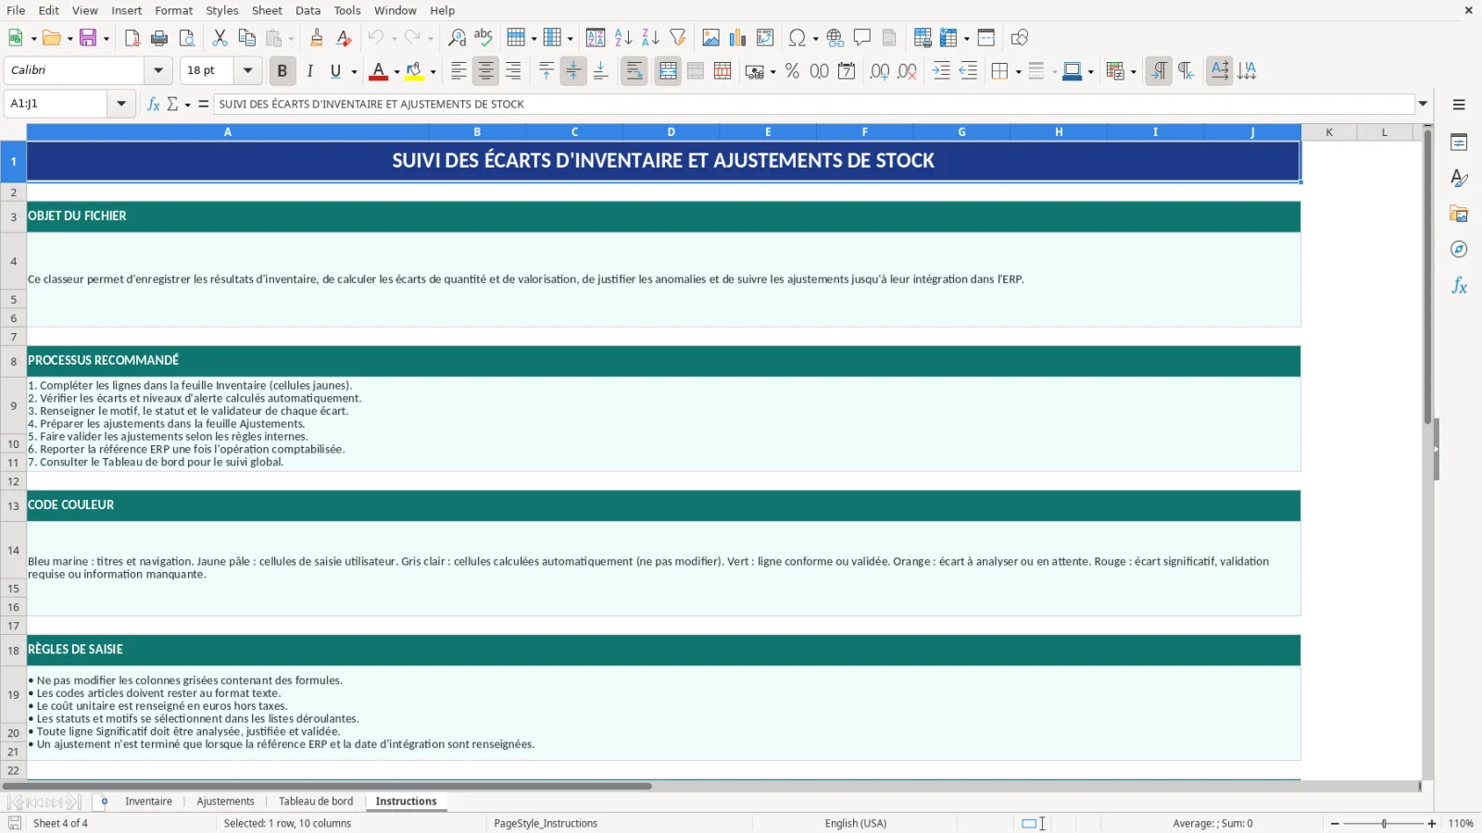Adjust the zoom slider handle

[x=1384, y=824]
